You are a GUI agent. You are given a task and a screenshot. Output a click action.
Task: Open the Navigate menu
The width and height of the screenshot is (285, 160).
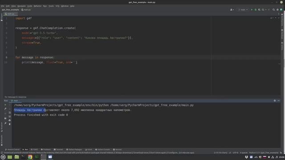pyautogui.click(x=21, y=6)
